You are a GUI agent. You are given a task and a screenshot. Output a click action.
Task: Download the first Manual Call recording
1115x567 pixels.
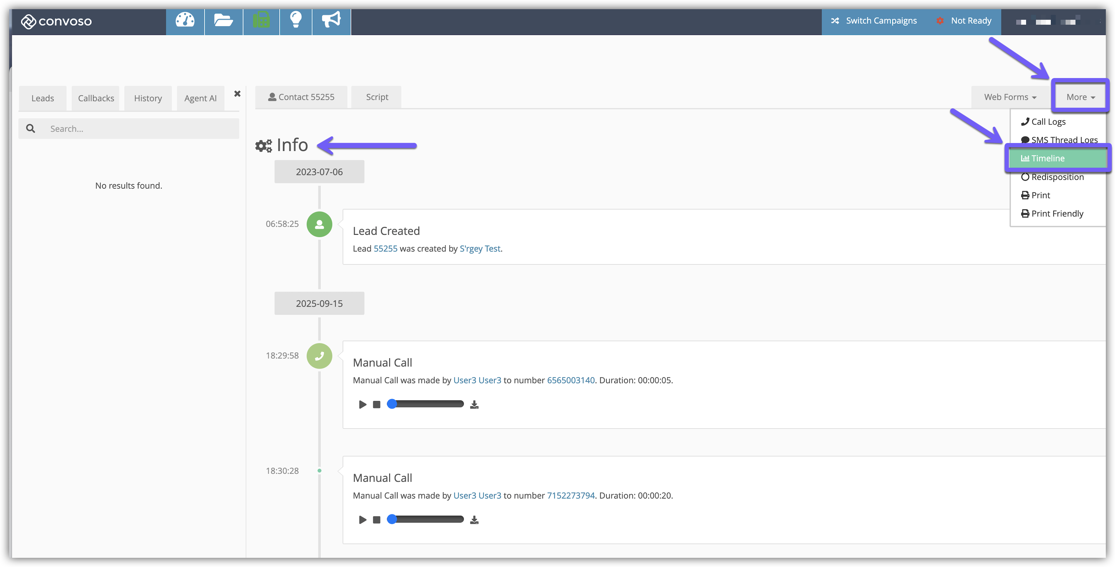point(474,405)
